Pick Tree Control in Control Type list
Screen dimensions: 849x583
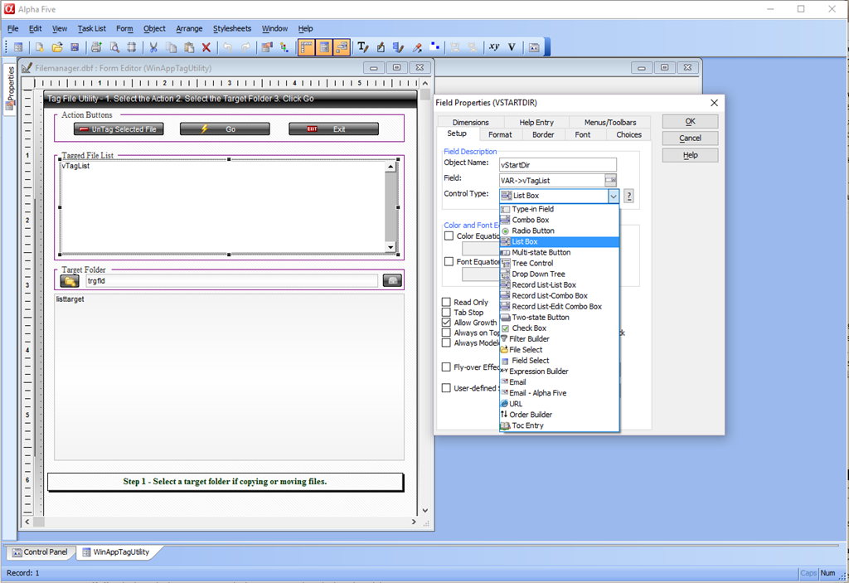(x=532, y=263)
